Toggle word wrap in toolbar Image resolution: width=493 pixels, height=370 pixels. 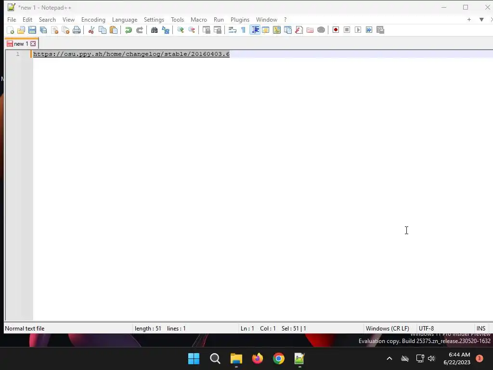pos(233,30)
